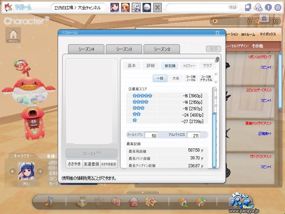
Task: Click the Arin character portrait thumbnail
Action: (x=26, y=172)
